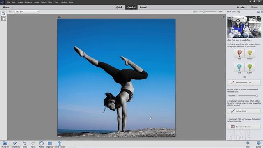Expand the Open dropdown arrow
Image resolution: width=263 pixels, height=148 pixels.
(x=12, y=7)
